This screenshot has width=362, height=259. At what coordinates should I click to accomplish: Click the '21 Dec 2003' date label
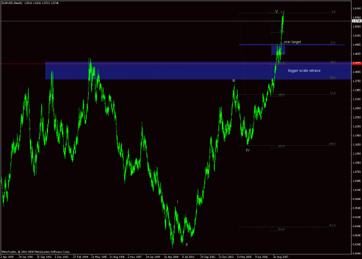click(x=226, y=257)
